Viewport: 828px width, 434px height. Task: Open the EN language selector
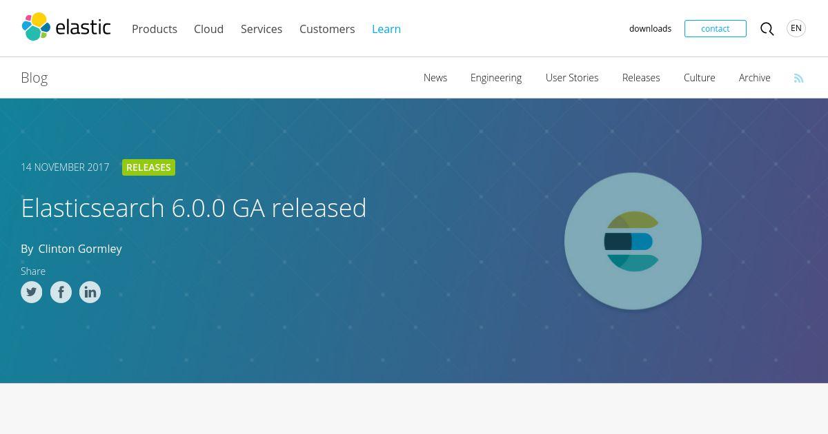point(796,28)
